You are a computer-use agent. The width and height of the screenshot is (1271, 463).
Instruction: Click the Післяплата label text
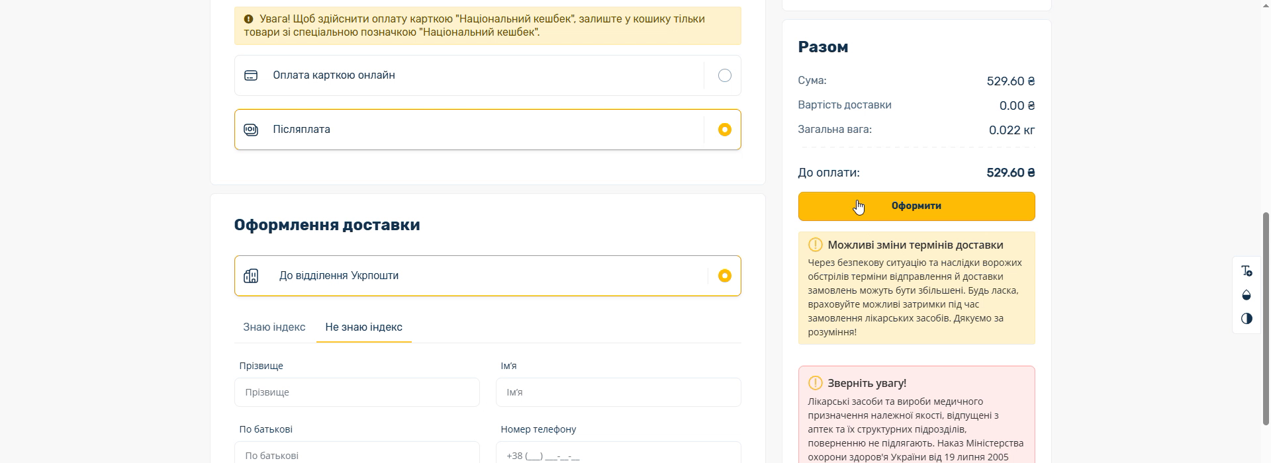301,130
